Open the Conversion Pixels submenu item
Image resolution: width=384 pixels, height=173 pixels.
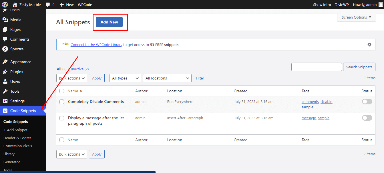tap(18, 146)
